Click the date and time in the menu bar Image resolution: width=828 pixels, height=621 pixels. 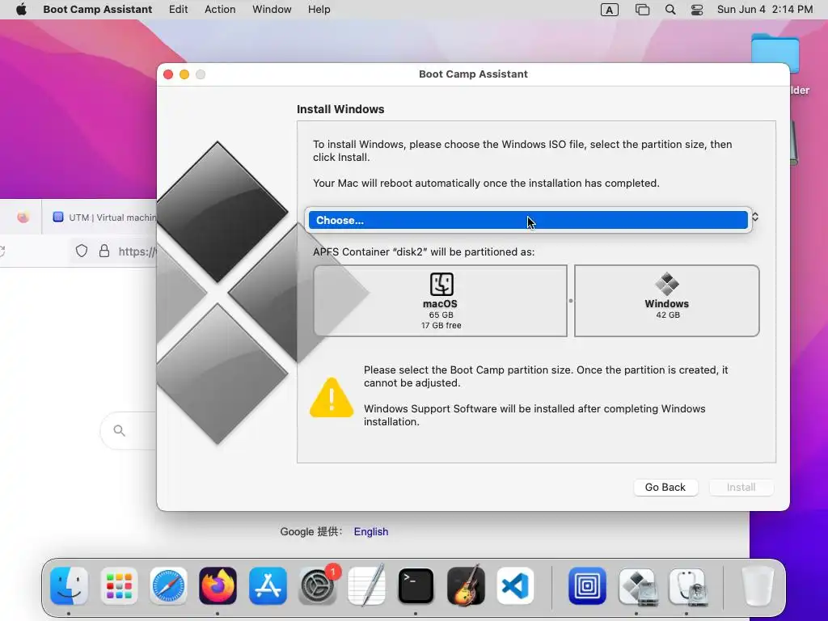point(765,10)
